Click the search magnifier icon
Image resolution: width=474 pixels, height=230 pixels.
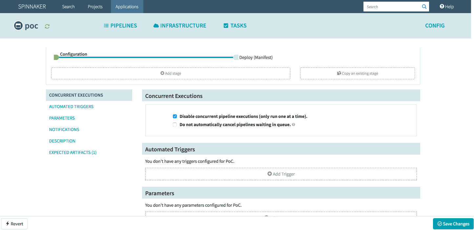click(424, 7)
